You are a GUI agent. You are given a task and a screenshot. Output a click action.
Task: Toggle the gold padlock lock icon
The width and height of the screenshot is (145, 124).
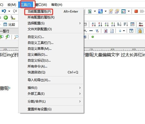click(x=140, y=31)
